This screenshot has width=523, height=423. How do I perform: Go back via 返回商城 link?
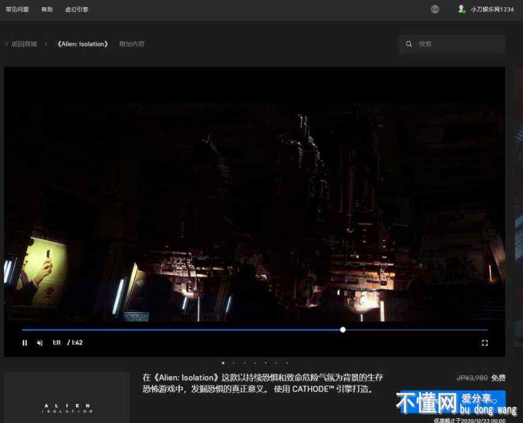[24, 44]
